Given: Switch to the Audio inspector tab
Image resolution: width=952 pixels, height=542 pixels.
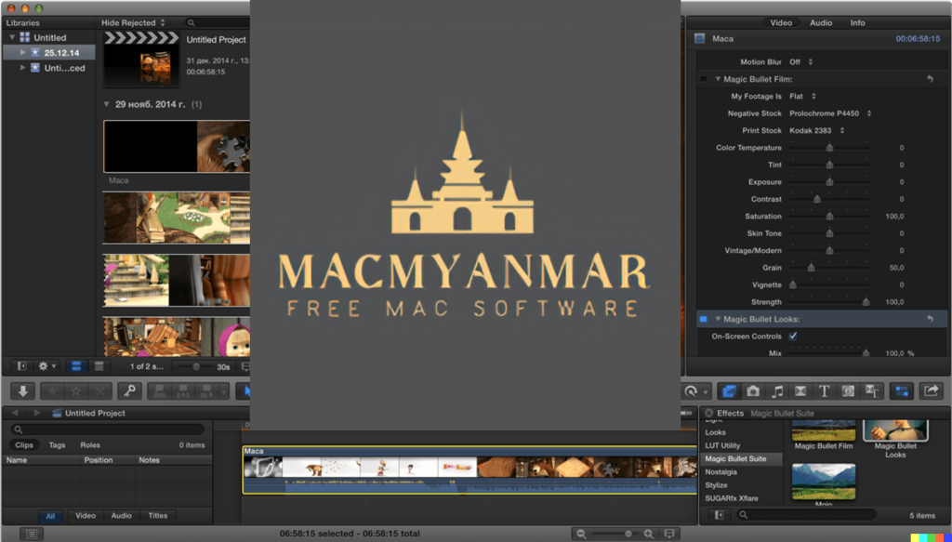Looking at the screenshot, I should [821, 22].
